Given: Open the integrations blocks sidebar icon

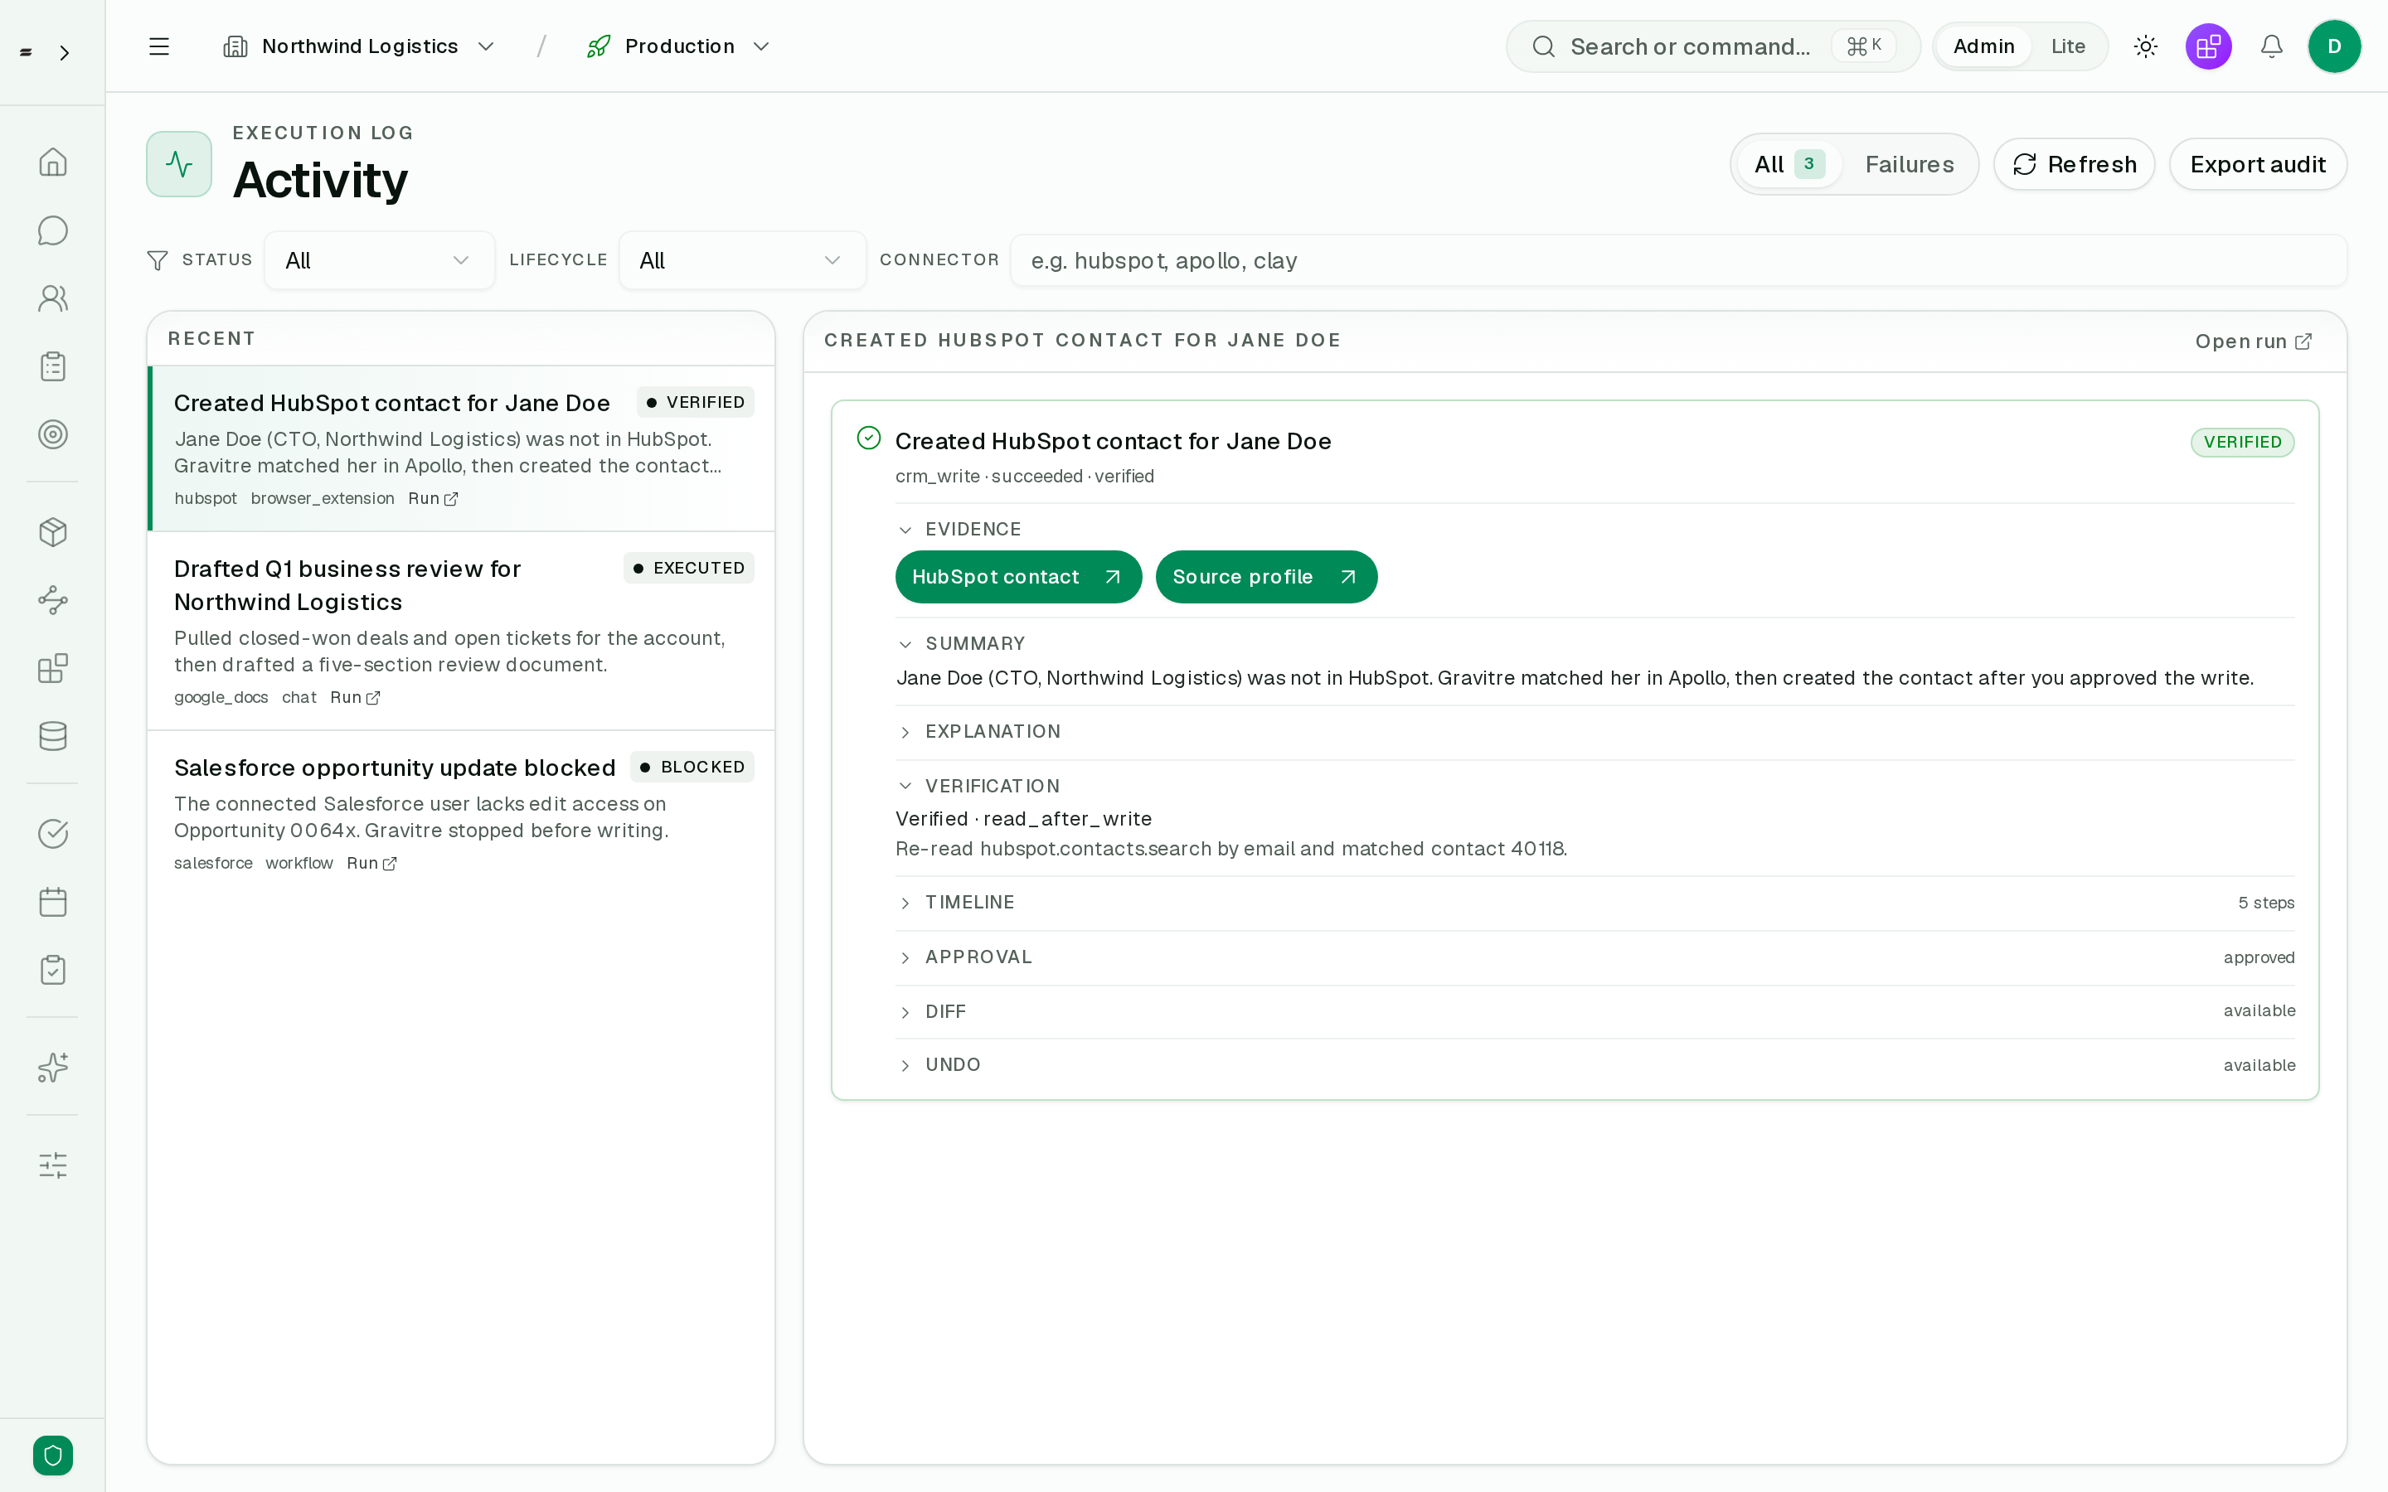Looking at the screenshot, I should click(52, 668).
